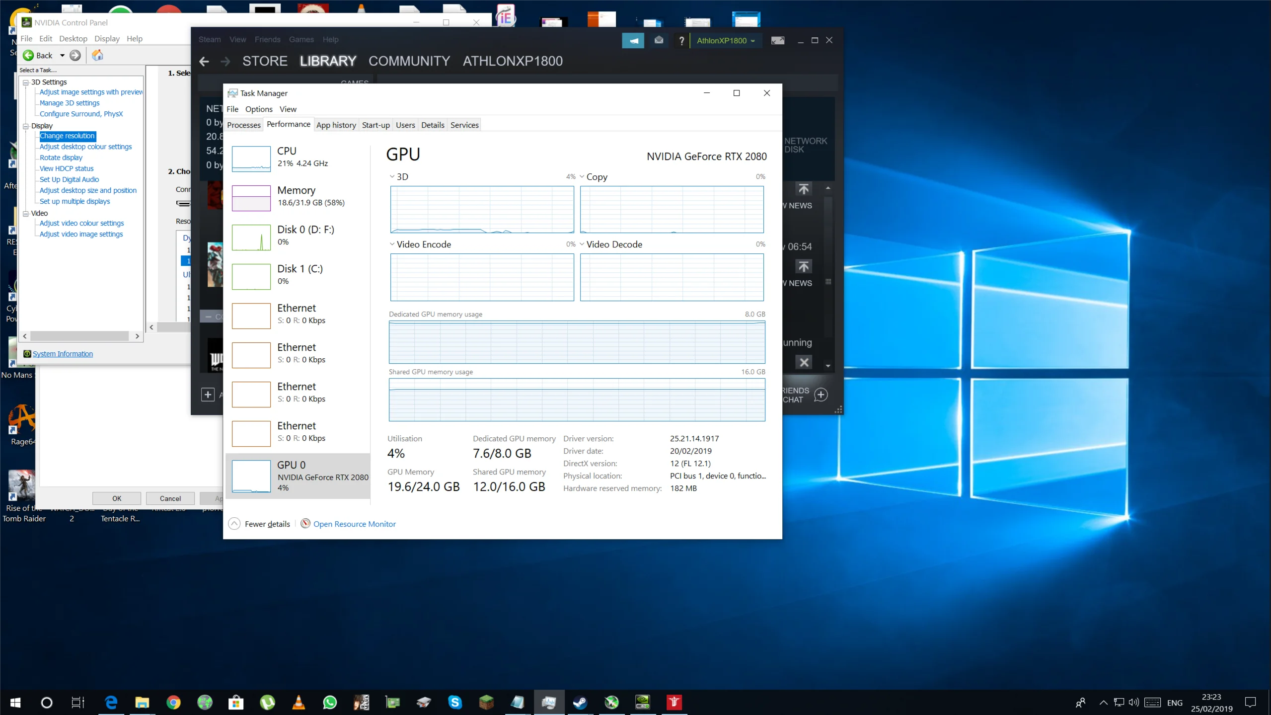
Task: Click the NVIDIA Control Panel home icon
Action: tap(98, 55)
